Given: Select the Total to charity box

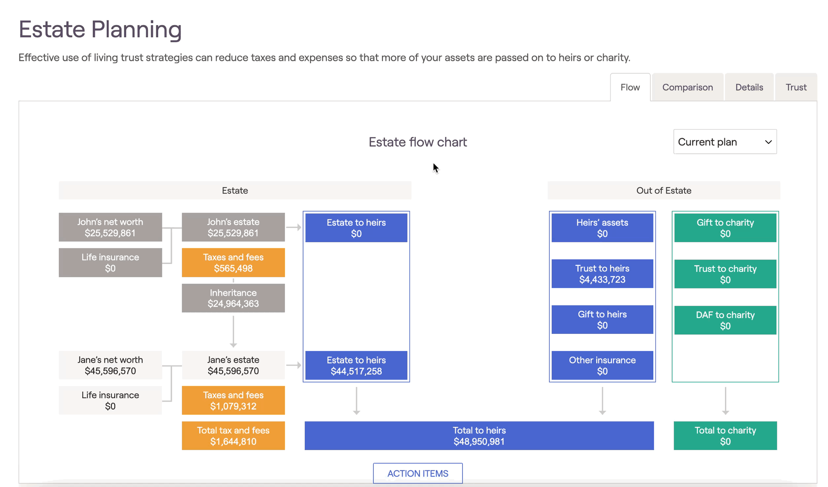Looking at the screenshot, I should (x=725, y=436).
